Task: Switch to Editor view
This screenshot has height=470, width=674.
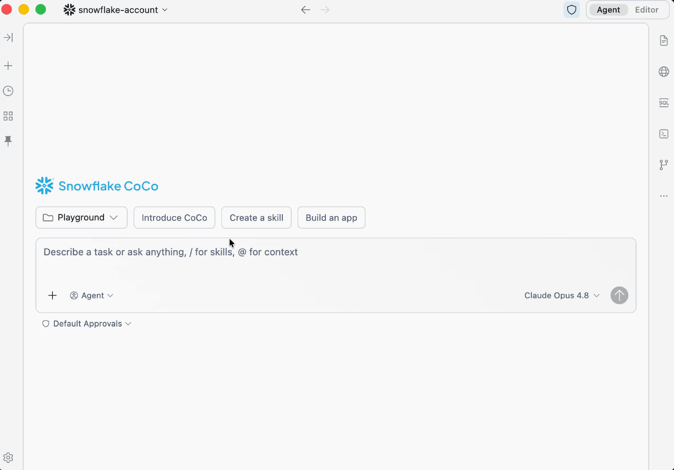Action: point(646,10)
